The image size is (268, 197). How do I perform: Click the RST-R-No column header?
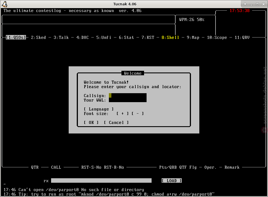[114, 167]
